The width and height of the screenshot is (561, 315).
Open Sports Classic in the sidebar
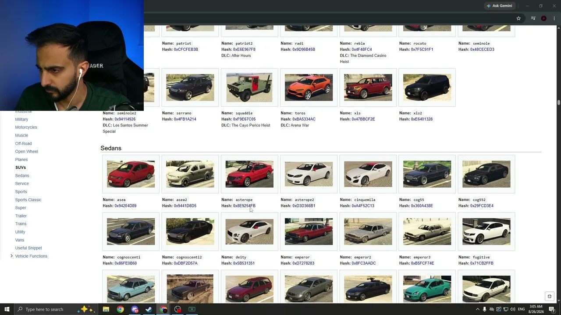(x=28, y=200)
